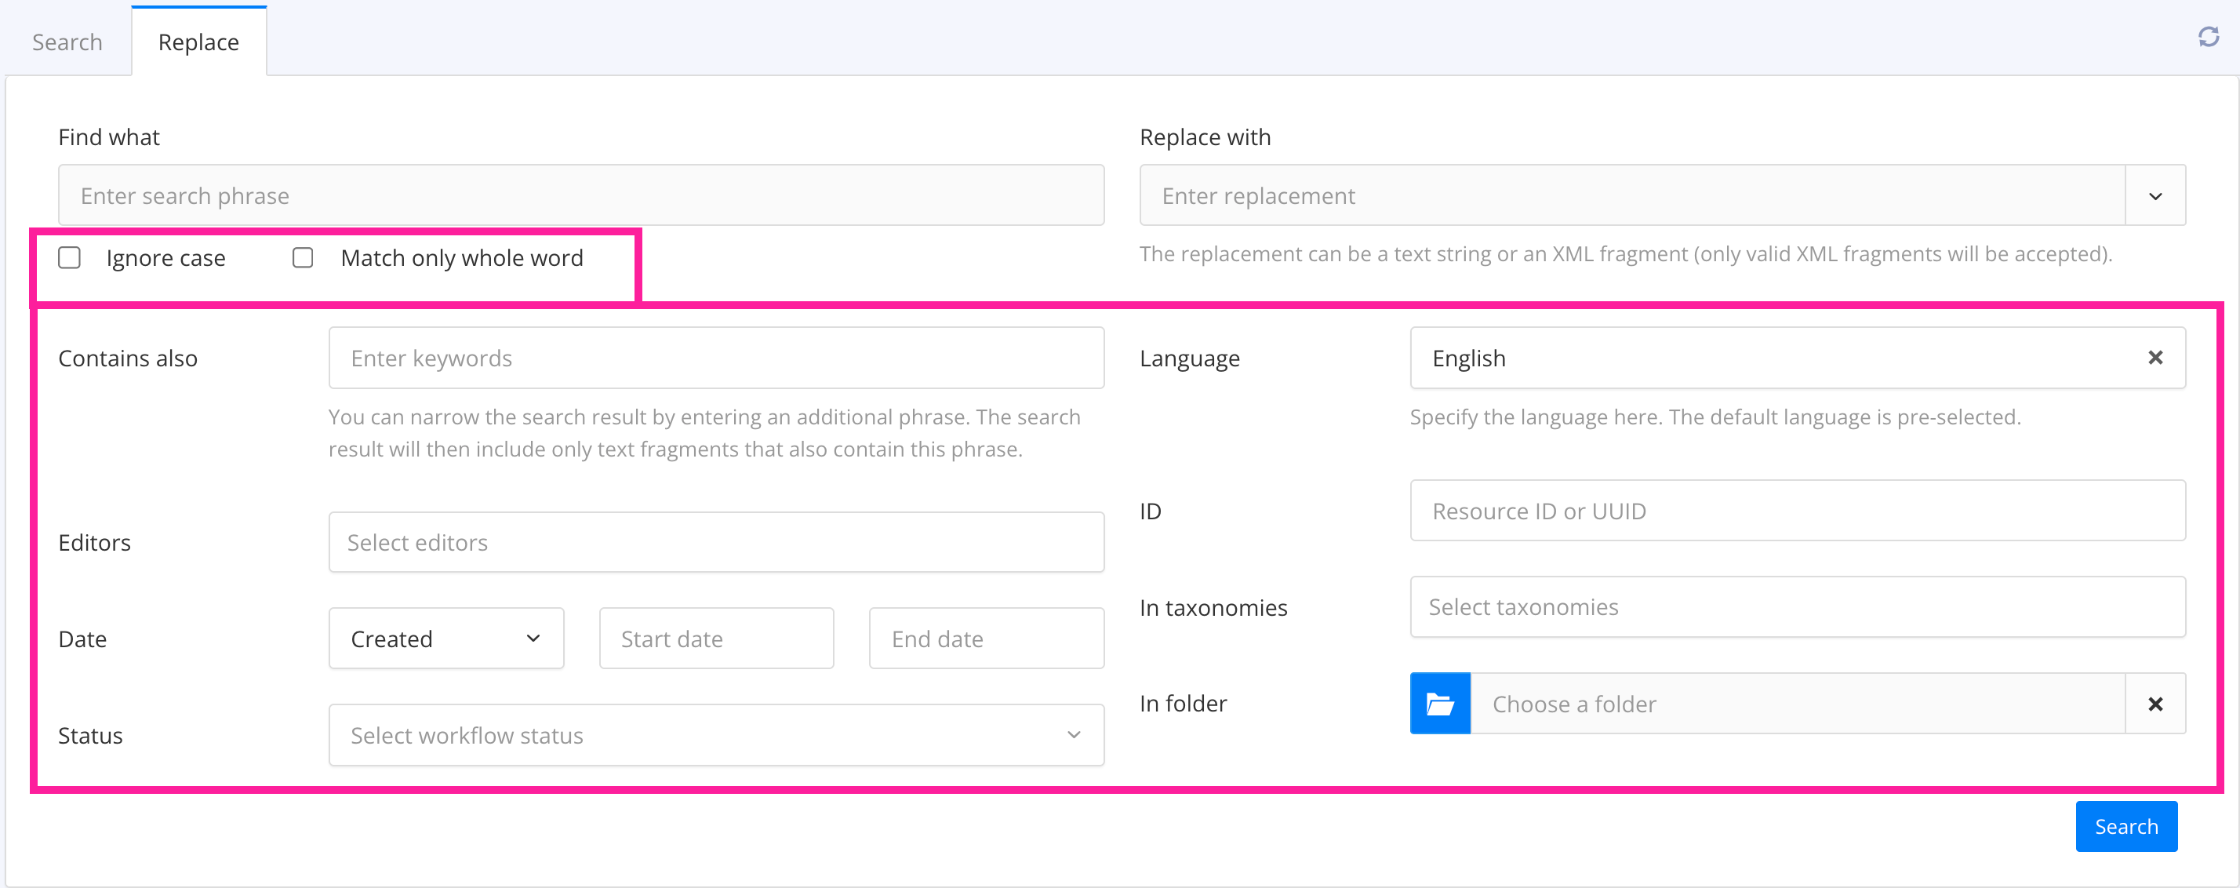Clear the chosen folder with X
Screen dimensions: 2240x888
[2155, 704]
